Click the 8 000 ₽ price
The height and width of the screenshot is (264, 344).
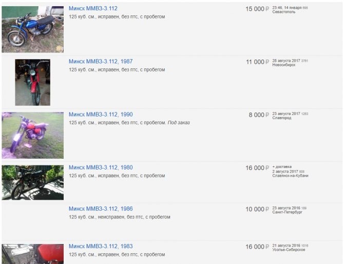click(x=259, y=115)
